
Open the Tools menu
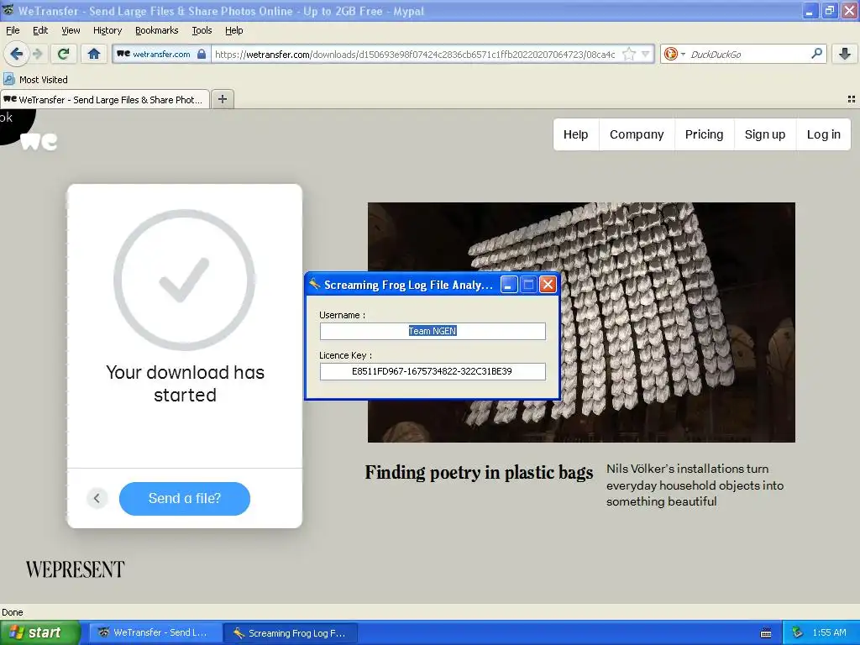pos(202,30)
